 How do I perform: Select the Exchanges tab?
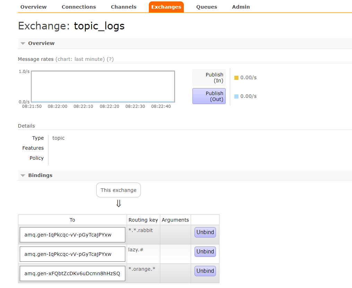[166, 7]
